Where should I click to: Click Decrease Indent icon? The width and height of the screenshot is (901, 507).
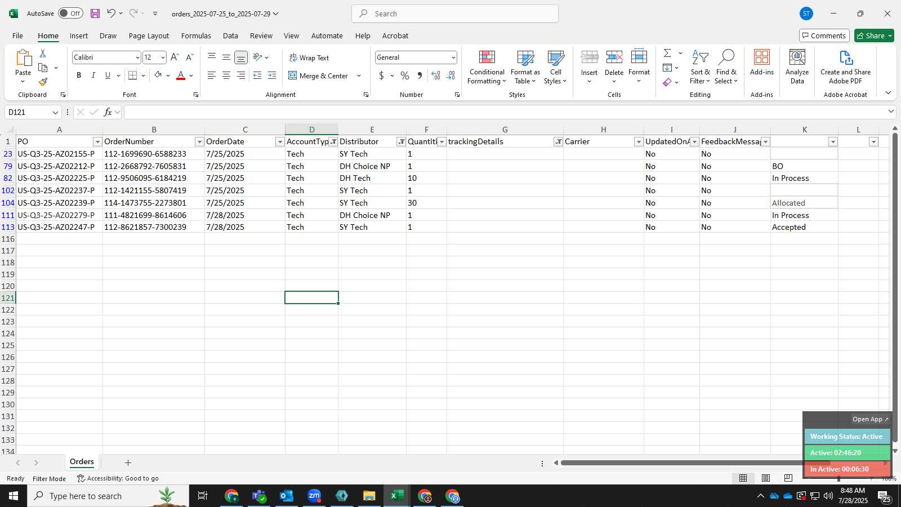pyautogui.click(x=257, y=75)
